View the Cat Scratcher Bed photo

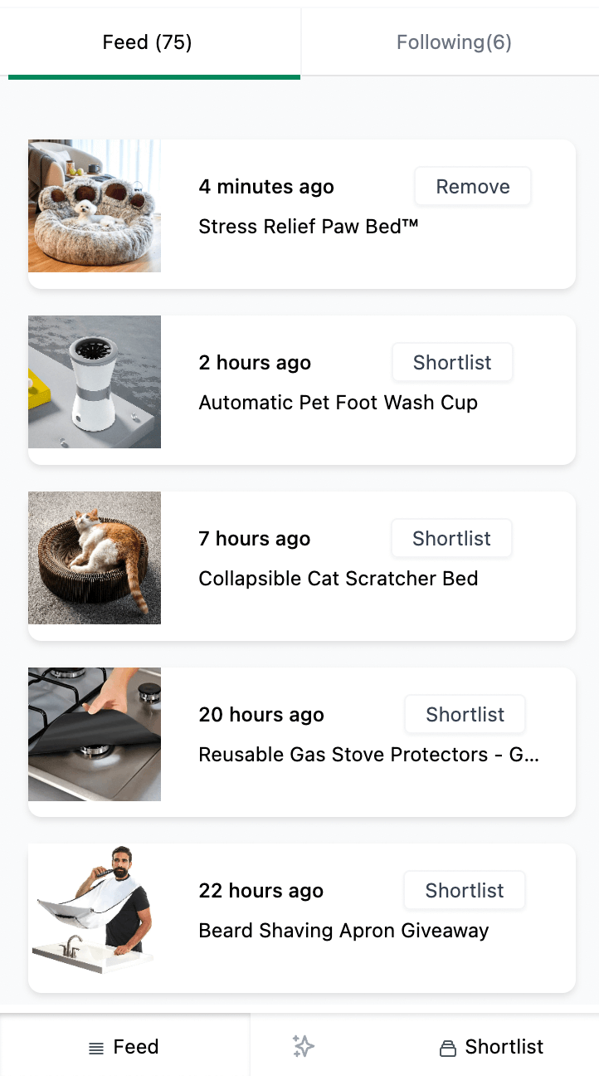pos(95,558)
